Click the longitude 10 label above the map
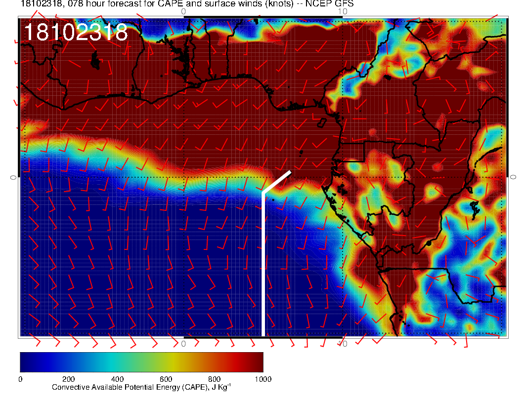This screenshot has height=403, width=522. 343,11
